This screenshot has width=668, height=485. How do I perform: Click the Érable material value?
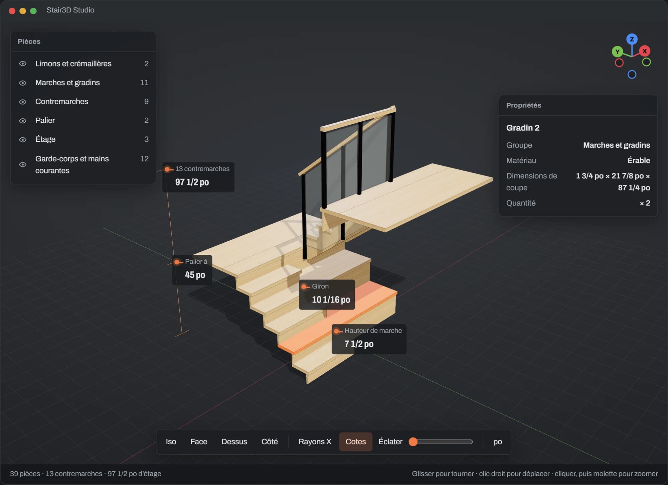point(639,160)
